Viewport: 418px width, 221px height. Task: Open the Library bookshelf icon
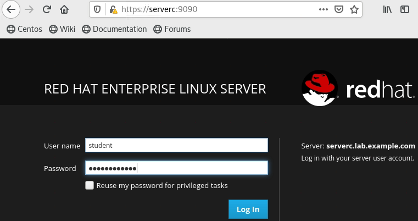click(387, 9)
